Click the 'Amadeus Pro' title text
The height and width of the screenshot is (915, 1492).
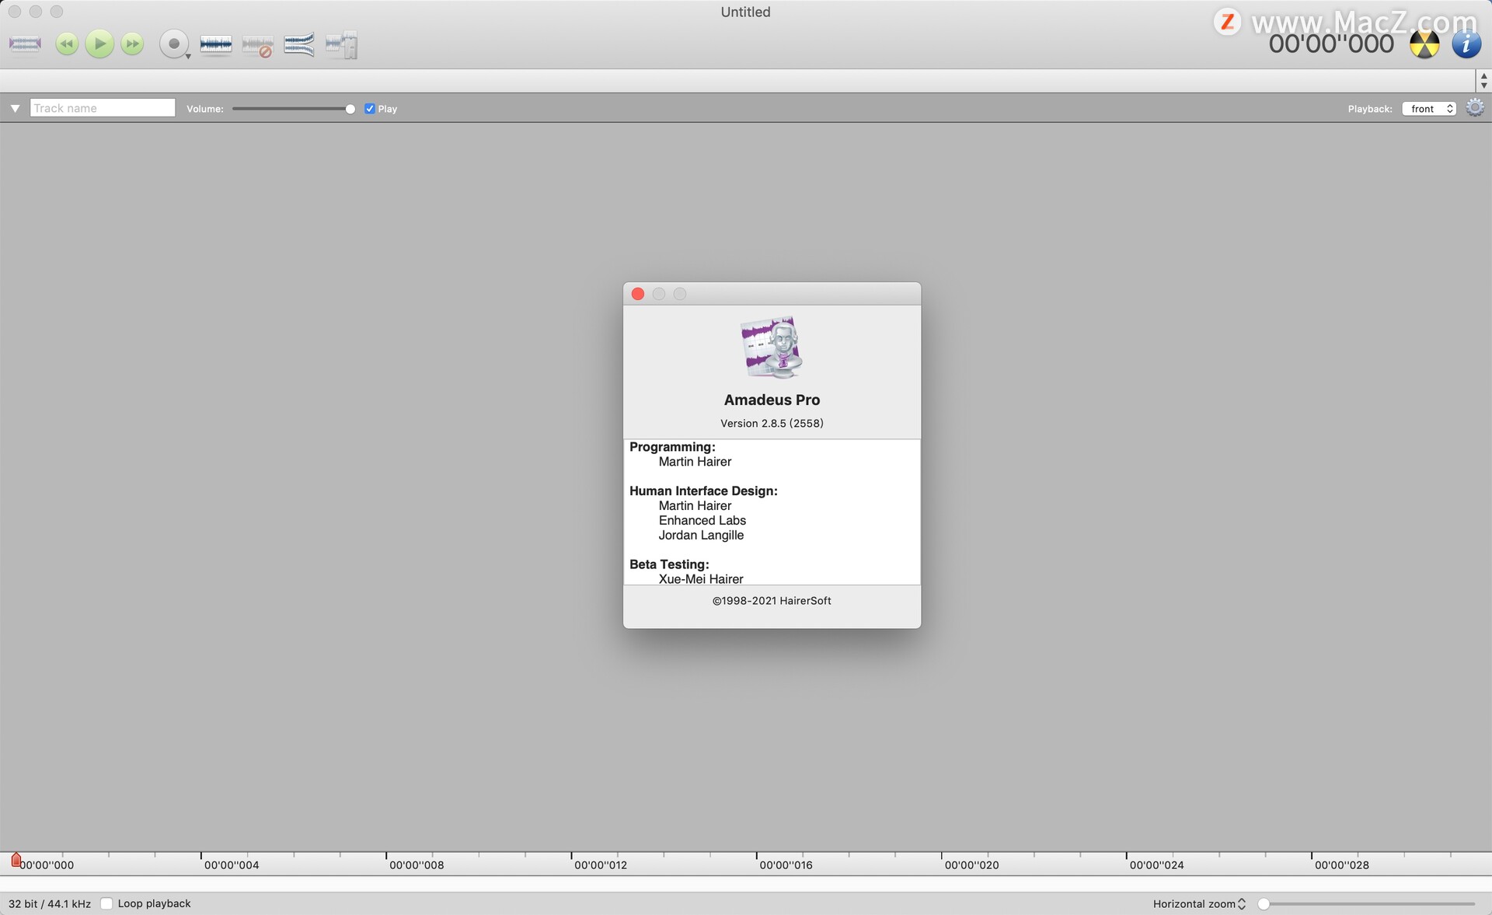coord(772,400)
